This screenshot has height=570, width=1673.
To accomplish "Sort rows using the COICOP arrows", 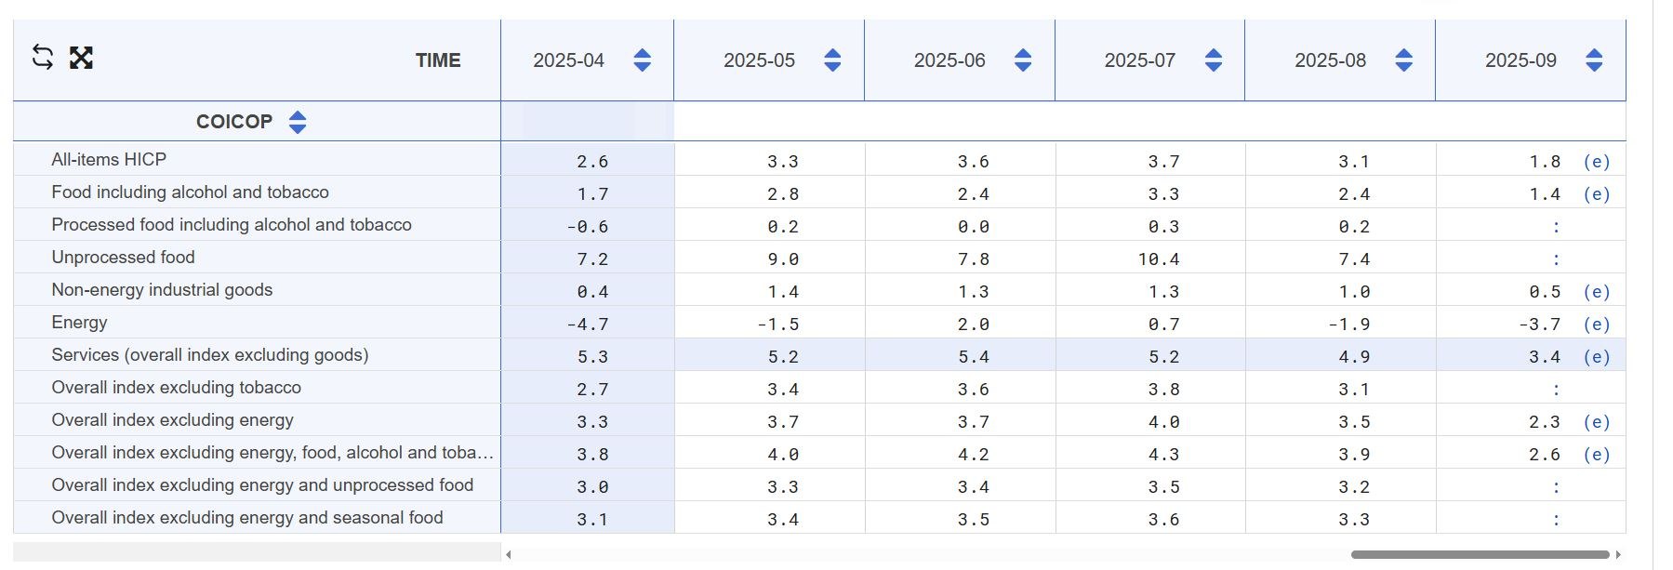I will pyautogui.click(x=298, y=122).
